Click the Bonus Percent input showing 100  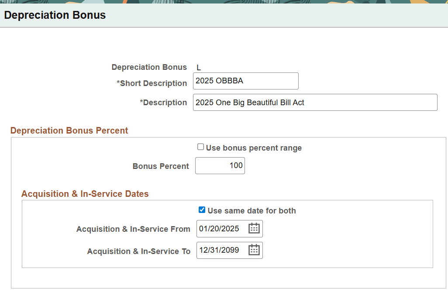(220, 166)
